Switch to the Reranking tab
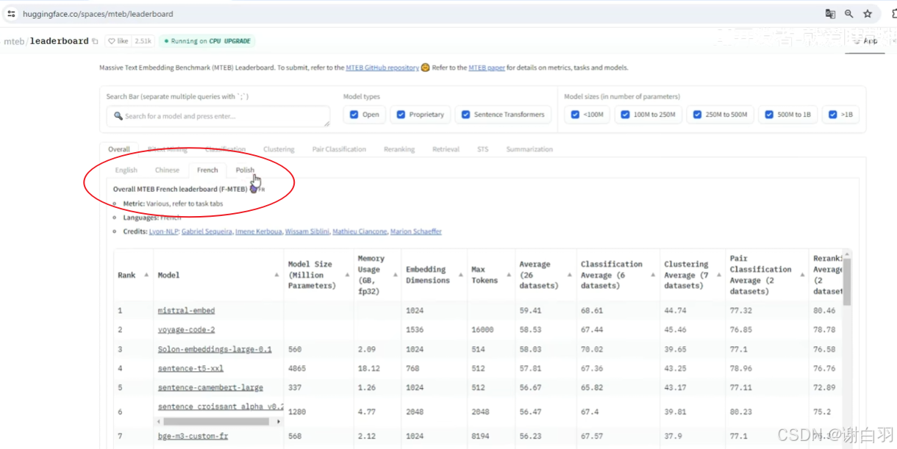This screenshot has width=897, height=449. (x=399, y=149)
